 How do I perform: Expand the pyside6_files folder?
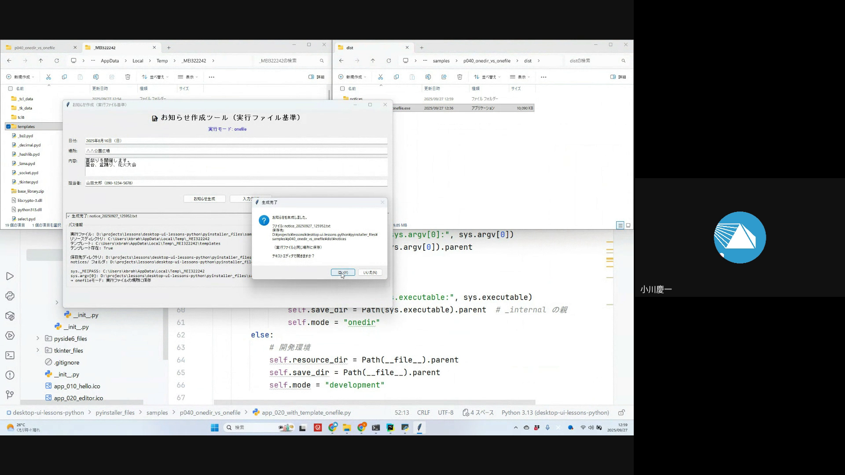38,339
